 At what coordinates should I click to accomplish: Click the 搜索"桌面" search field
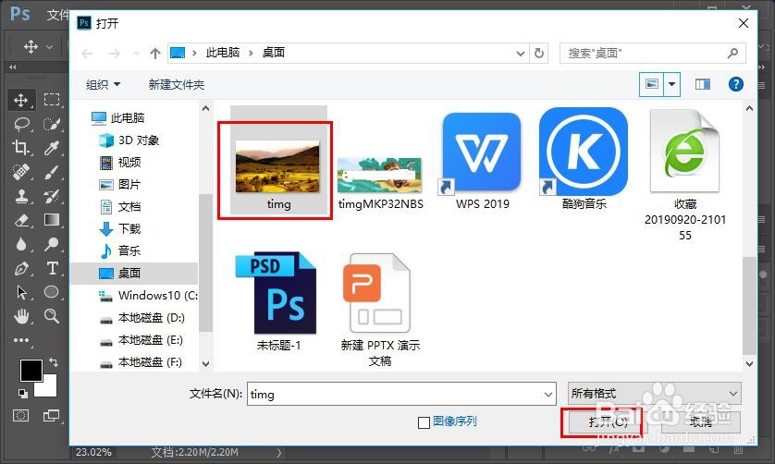point(652,53)
